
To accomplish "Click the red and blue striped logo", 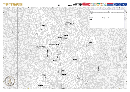I will point(110,4).
